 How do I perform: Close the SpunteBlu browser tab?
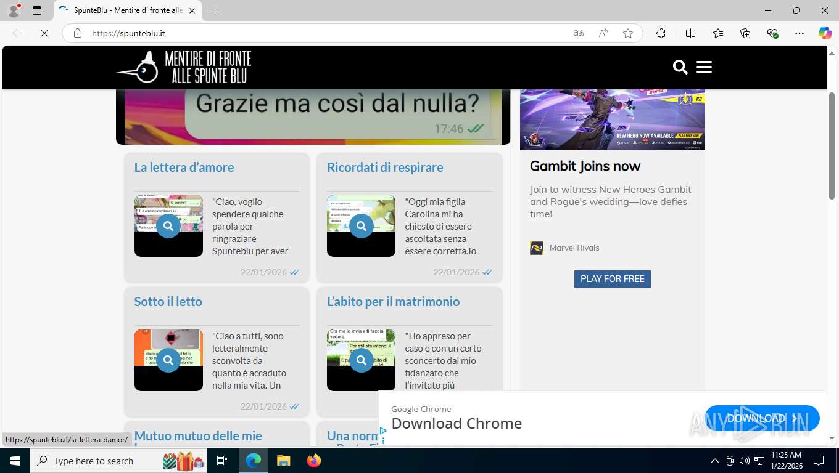click(x=192, y=10)
